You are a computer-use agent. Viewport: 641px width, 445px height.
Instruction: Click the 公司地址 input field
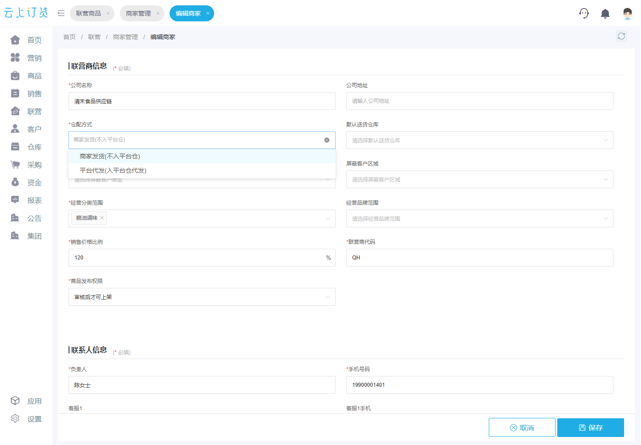click(x=480, y=101)
